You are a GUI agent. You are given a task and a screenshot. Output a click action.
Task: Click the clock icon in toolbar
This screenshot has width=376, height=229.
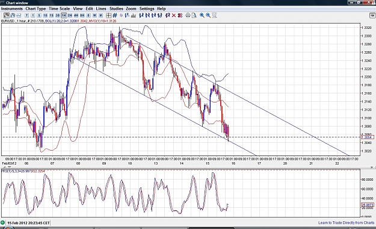pyautogui.click(x=121, y=16)
